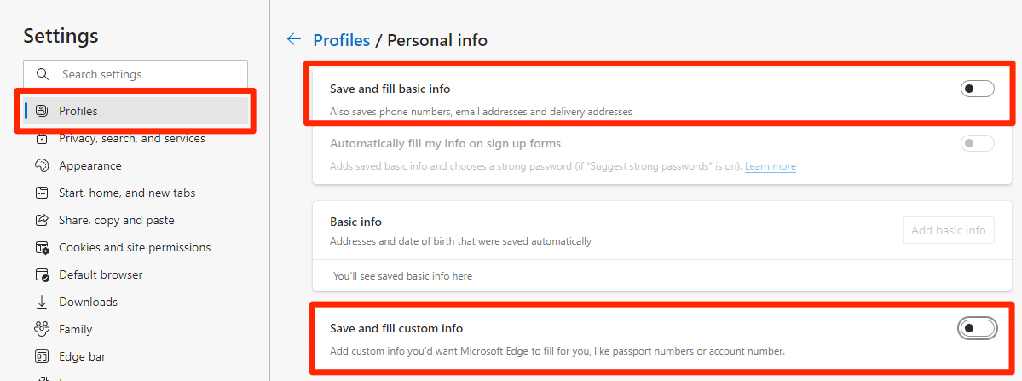Click the Share, copy and paste icon
This screenshot has height=381, width=1022.
tap(42, 221)
